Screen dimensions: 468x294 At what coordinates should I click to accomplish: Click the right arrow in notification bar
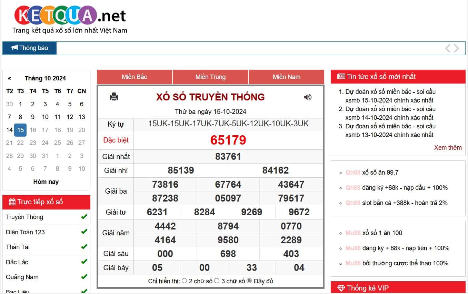tap(457, 48)
